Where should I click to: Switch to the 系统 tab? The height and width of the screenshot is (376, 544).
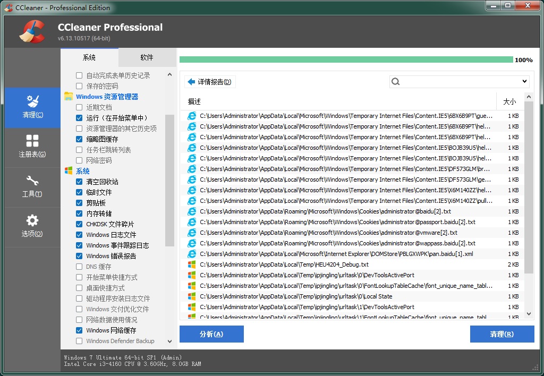tap(89, 57)
